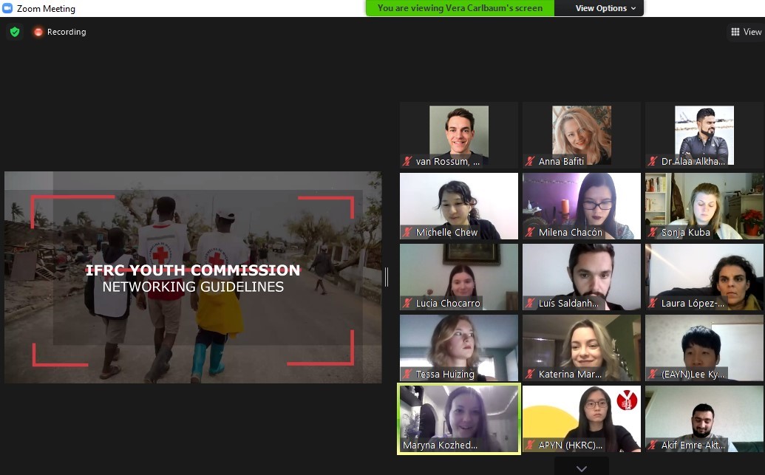Viewport: 765px width, 475px height.
Task: Click the Tessa Huizing name label
Action: (x=445, y=374)
